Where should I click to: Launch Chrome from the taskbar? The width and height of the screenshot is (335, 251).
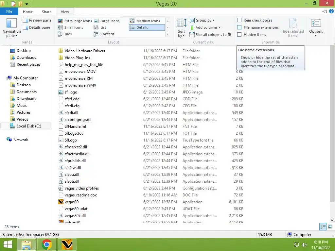(47, 244)
